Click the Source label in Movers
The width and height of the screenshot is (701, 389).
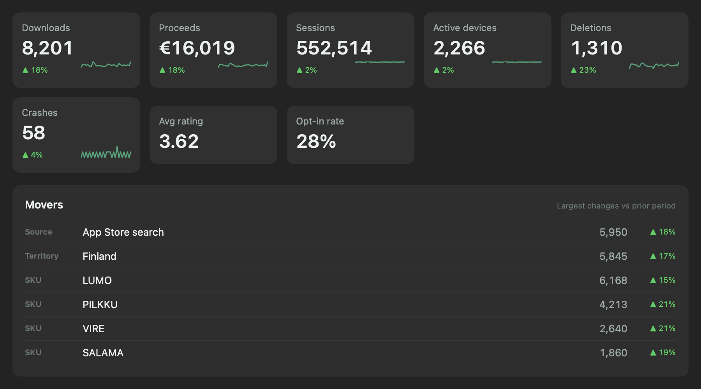point(38,232)
